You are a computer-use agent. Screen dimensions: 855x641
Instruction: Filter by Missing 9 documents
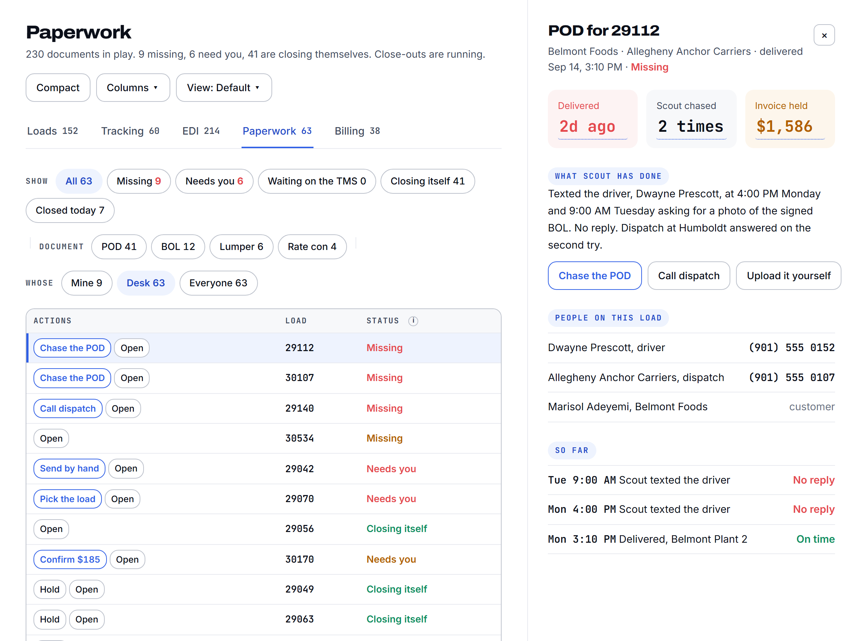point(139,181)
